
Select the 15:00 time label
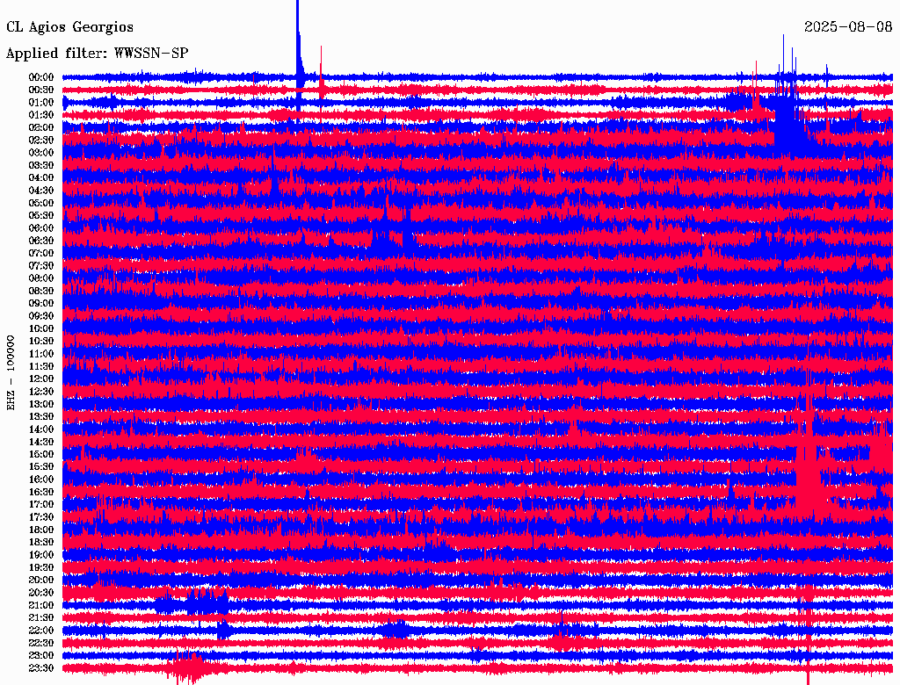(x=41, y=454)
